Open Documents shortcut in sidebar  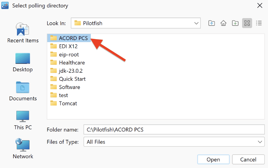tap(23, 91)
